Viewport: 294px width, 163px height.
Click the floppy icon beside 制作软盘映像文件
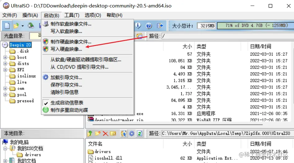pyautogui.click(x=46, y=24)
